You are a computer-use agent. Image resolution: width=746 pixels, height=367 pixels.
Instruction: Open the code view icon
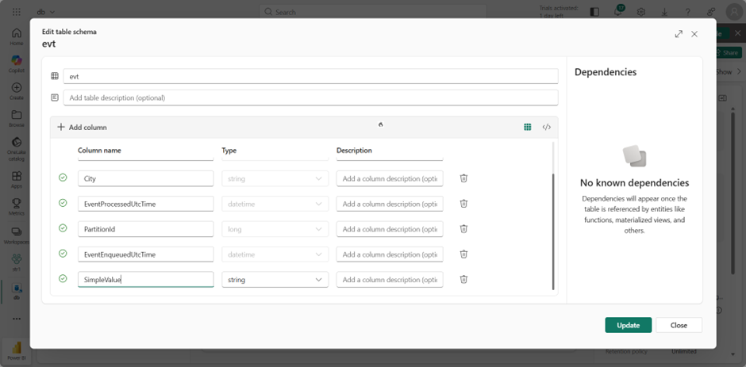point(547,127)
